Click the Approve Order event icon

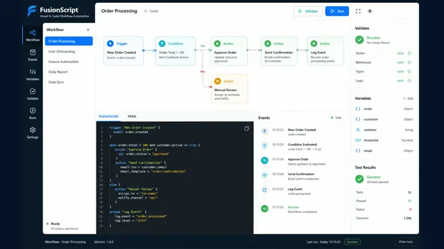tap(264, 160)
